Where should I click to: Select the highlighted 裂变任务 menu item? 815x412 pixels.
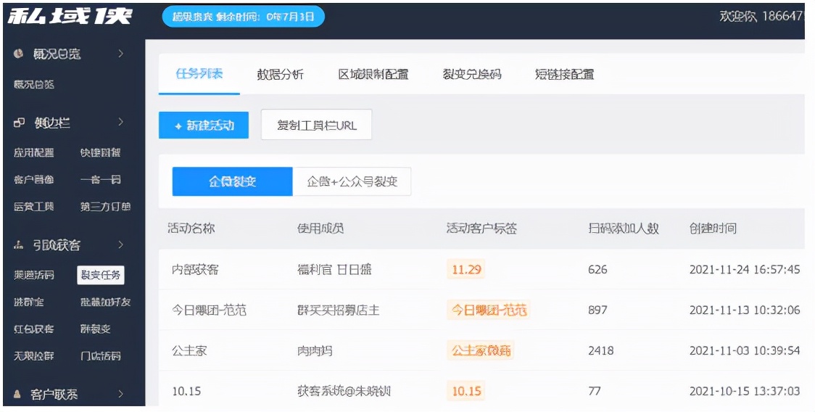click(x=101, y=275)
